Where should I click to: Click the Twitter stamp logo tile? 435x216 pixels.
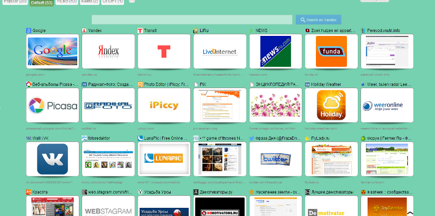(x=276, y=159)
